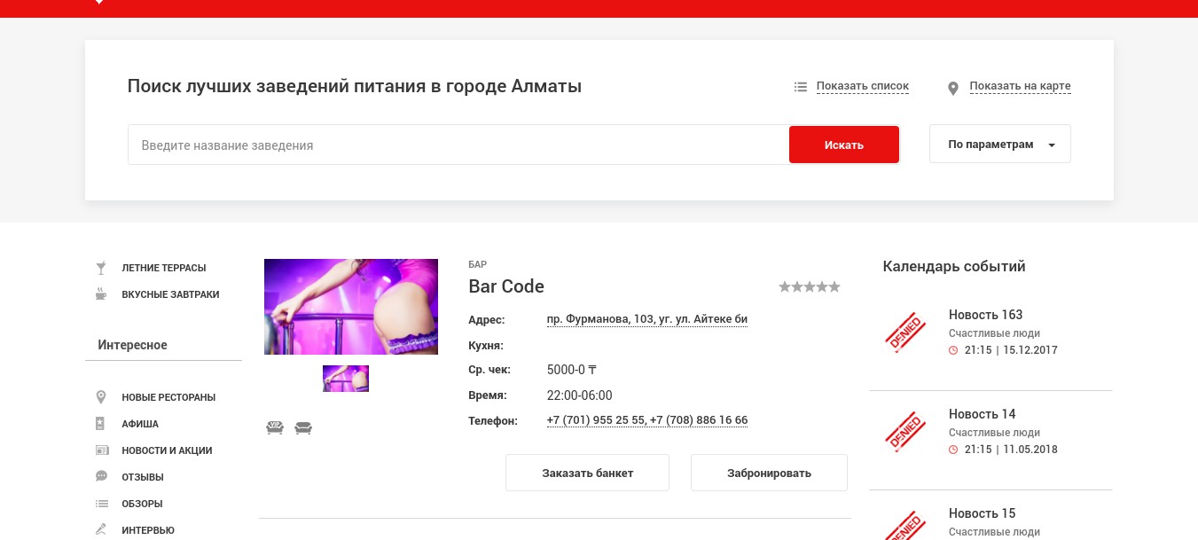Click the cocktail glass icon for Летние террасы

pos(101,268)
